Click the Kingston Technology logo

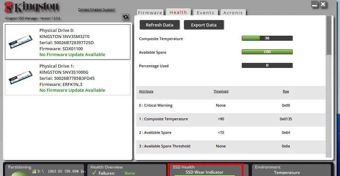tap(32, 7)
